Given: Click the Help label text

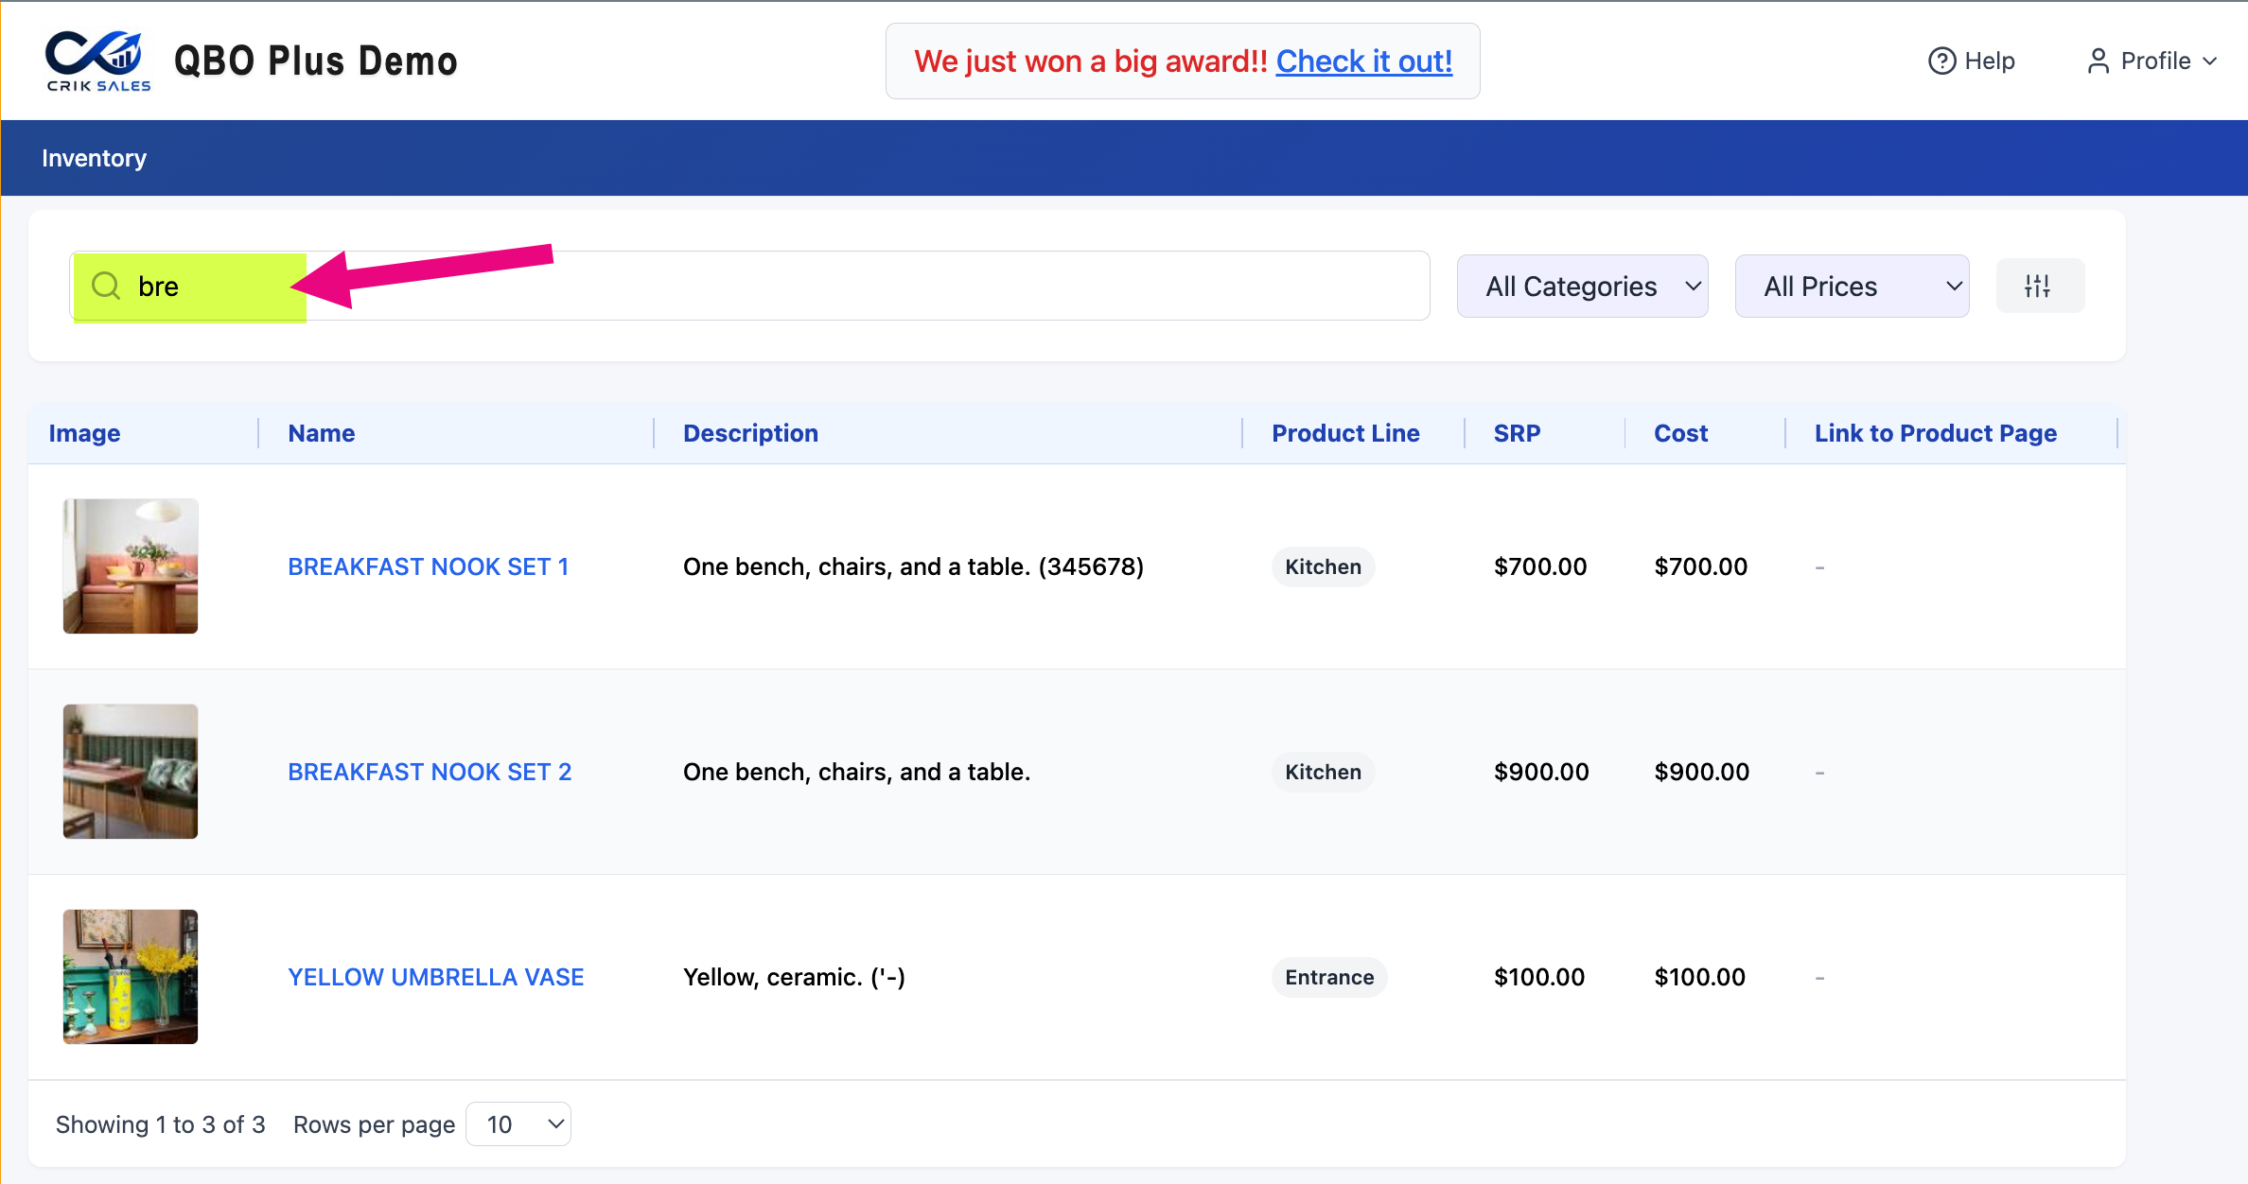Looking at the screenshot, I should [1990, 61].
